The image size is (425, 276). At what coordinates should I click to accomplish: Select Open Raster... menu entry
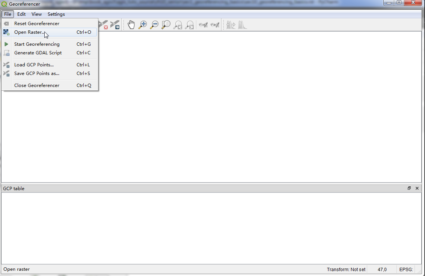click(x=50, y=32)
